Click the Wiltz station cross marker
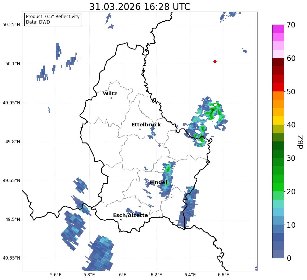Screen dimensions: 307x280 [111, 98]
